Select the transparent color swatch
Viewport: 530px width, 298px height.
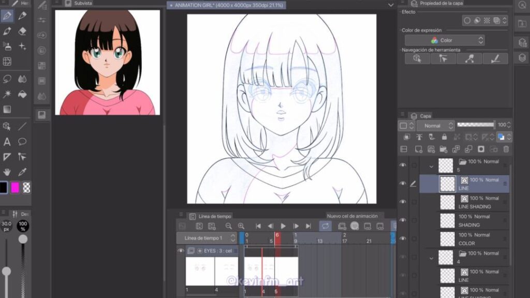point(26,187)
